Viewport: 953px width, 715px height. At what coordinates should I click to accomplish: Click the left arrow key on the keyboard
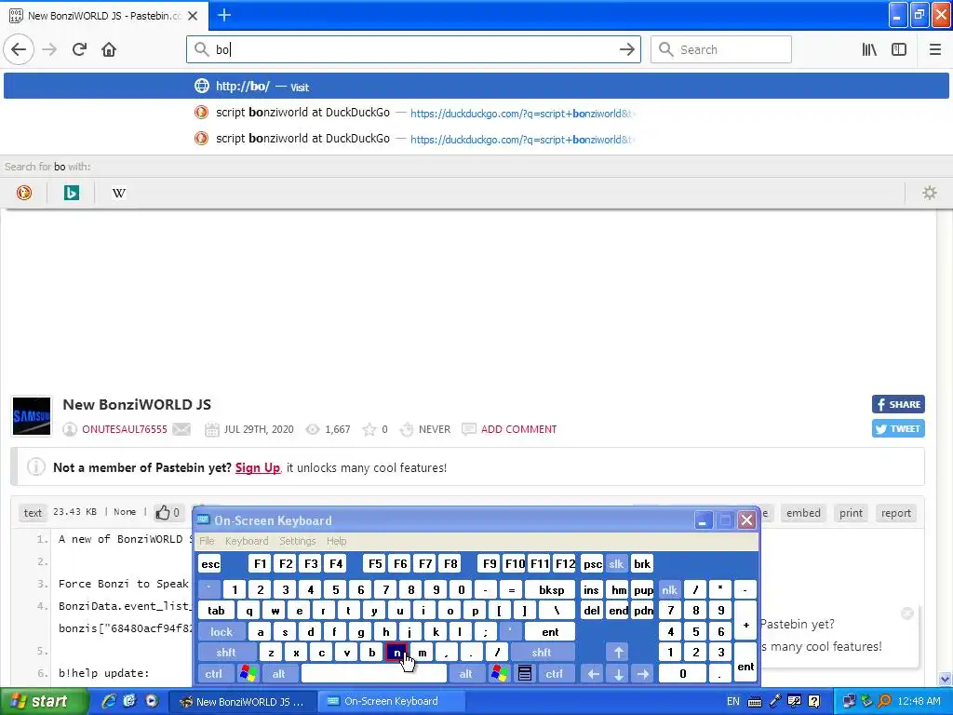tap(593, 674)
